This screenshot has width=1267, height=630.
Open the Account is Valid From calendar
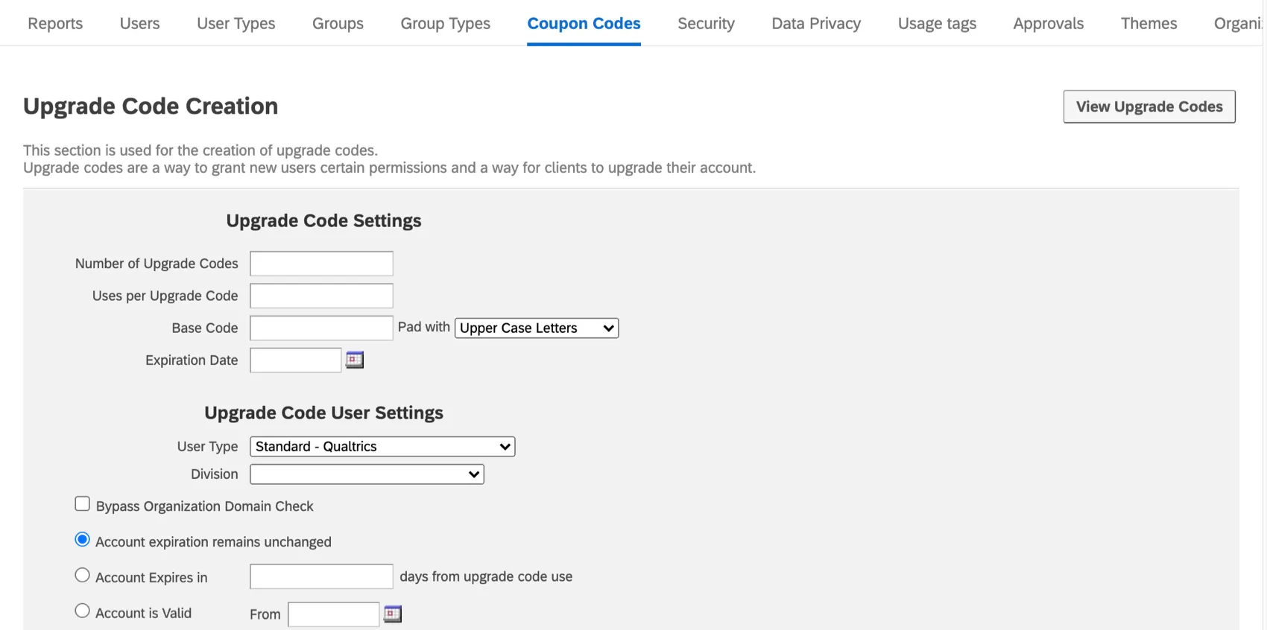[393, 614]
